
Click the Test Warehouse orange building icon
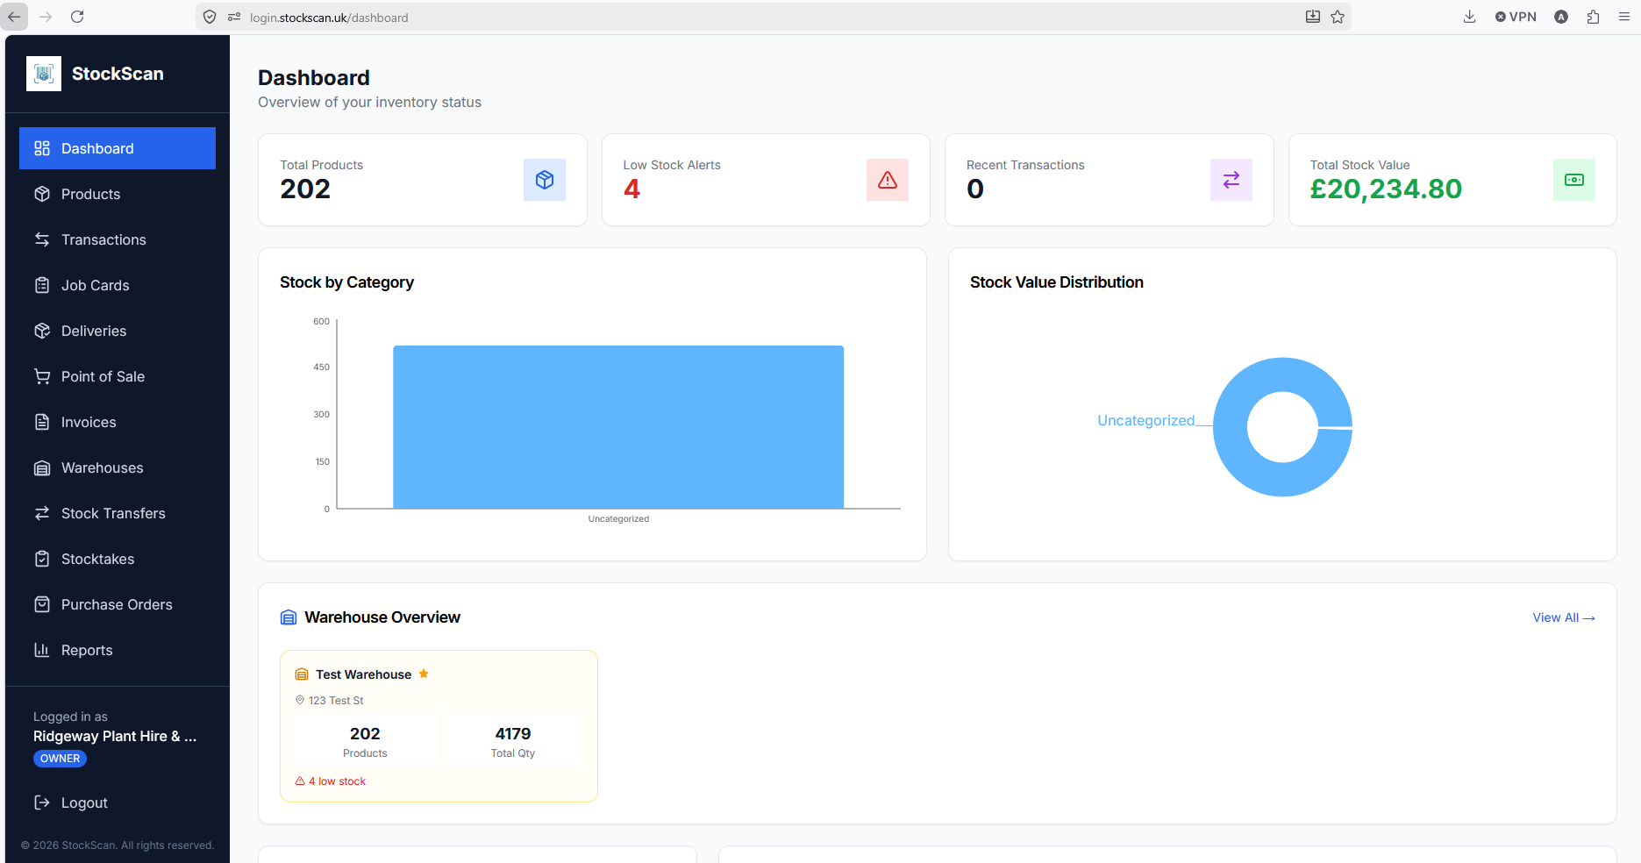point(302,674)
